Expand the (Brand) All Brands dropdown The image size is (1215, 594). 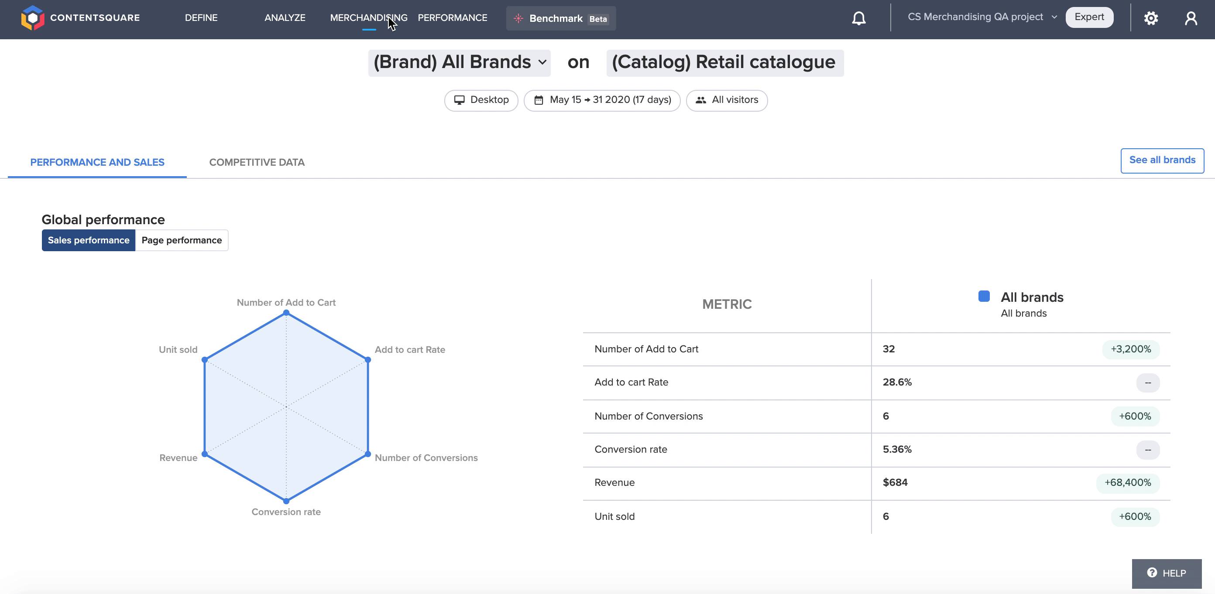460,63
